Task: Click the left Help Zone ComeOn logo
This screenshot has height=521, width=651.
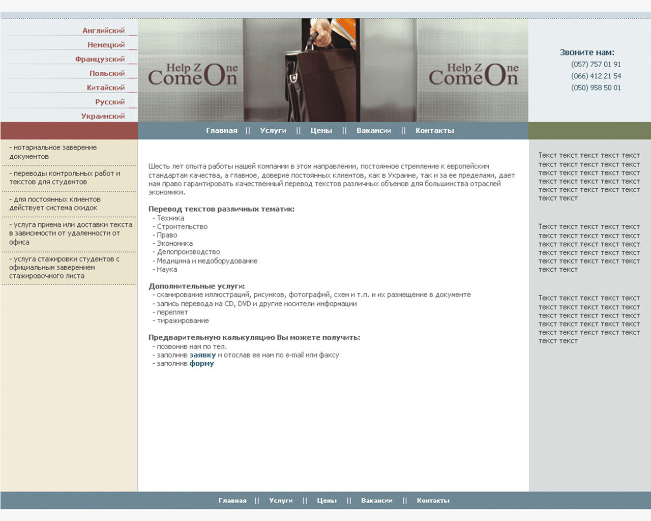Action: coord(193,74)
